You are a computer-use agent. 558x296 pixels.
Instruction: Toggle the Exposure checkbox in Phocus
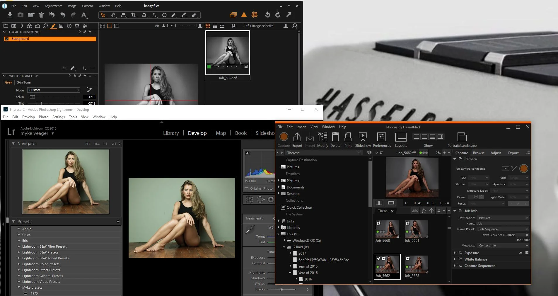527,253
